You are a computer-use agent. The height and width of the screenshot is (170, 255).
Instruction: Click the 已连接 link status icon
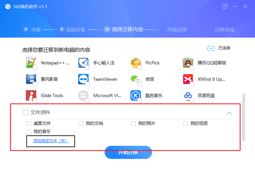[x=211, y=48]
